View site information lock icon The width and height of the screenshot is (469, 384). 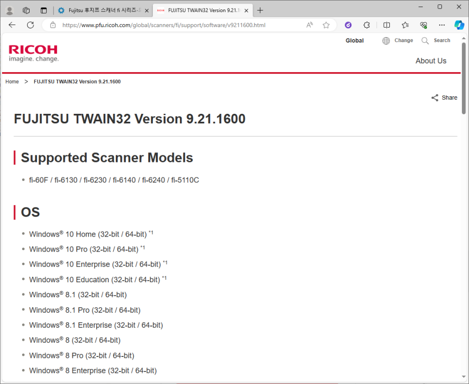point(53,25)
